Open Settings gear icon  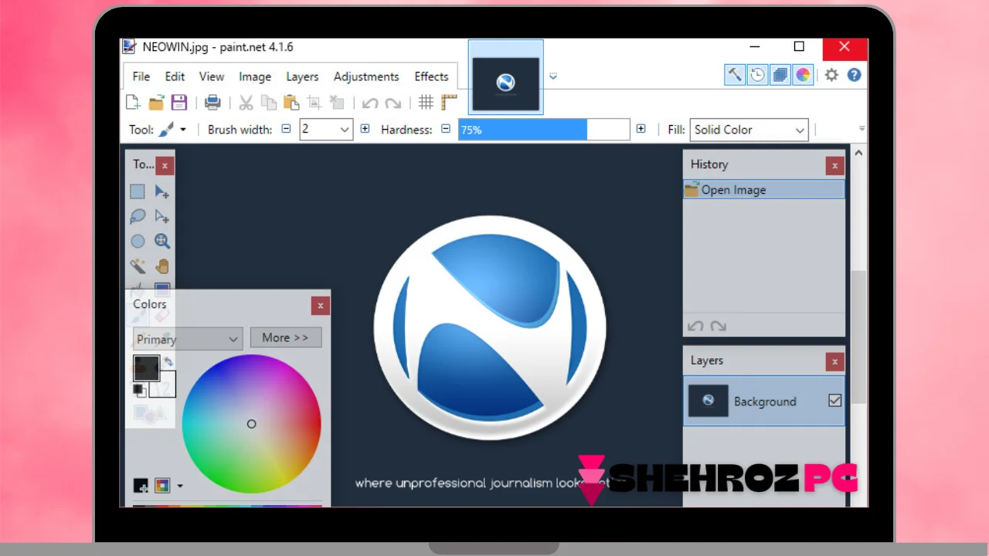831,75
